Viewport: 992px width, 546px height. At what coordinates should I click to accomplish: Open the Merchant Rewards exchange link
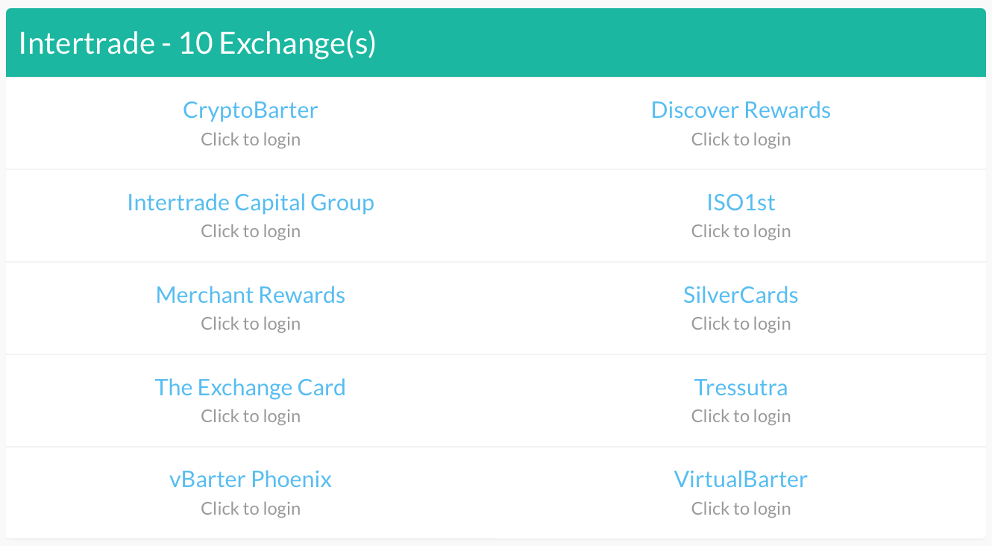[251, 295]
